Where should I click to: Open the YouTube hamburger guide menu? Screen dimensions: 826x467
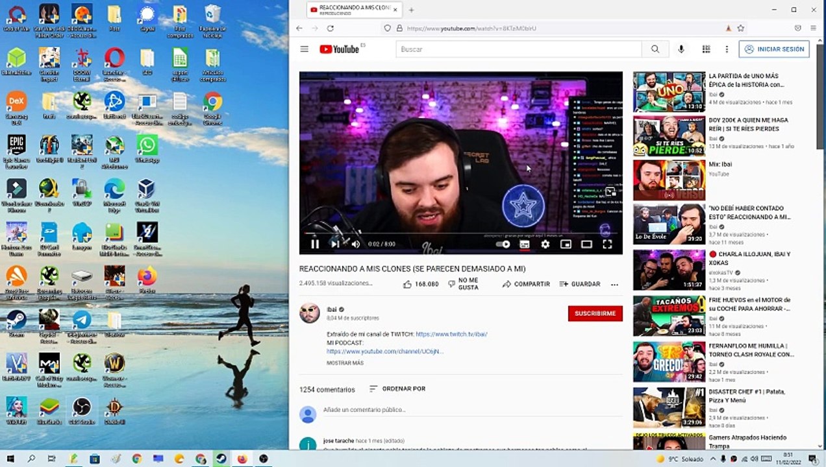pos(305,49)
